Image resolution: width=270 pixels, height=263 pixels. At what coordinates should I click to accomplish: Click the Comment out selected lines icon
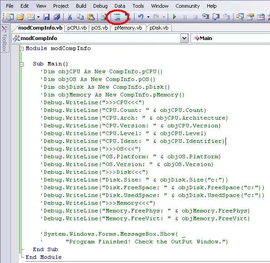(x=117, y=17)
